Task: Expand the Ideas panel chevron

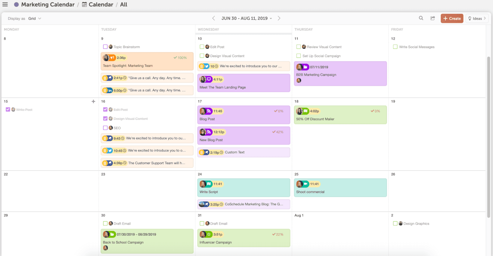Action: [485, 18]
